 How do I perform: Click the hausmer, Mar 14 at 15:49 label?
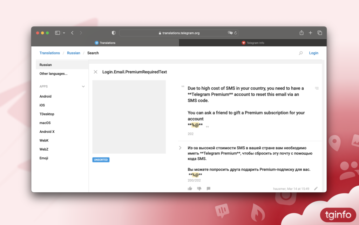[x=291, y=189]
